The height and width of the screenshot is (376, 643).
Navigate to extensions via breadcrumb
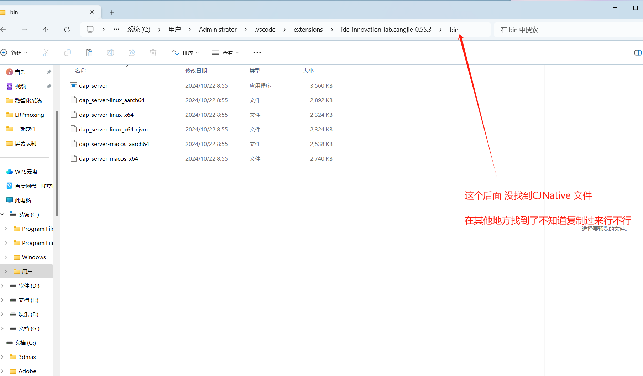point(308,30)
